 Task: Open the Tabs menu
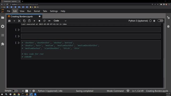pos(45,11)
